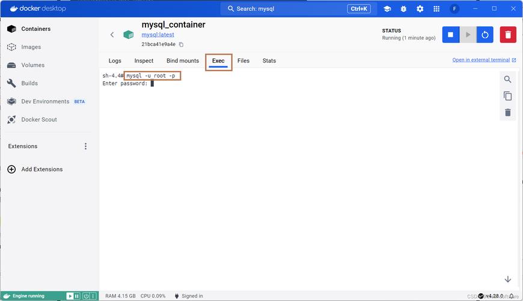This screenshot has height=301, width=523.
Task: Open the user account avatar F
Action: click(454, 8)
